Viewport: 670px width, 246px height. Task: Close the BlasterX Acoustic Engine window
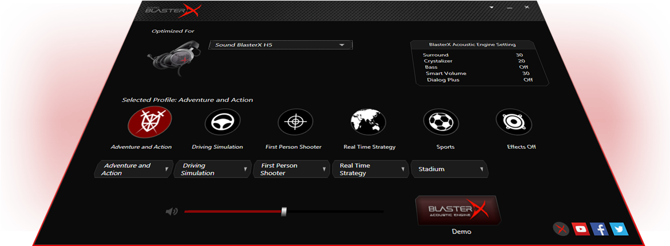point(527,7)
